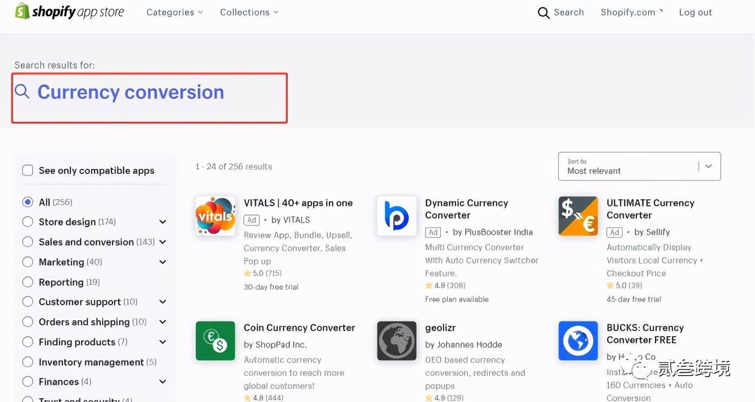
Task: Select the Sales and conversion filter radio
Action: [28, 242]
